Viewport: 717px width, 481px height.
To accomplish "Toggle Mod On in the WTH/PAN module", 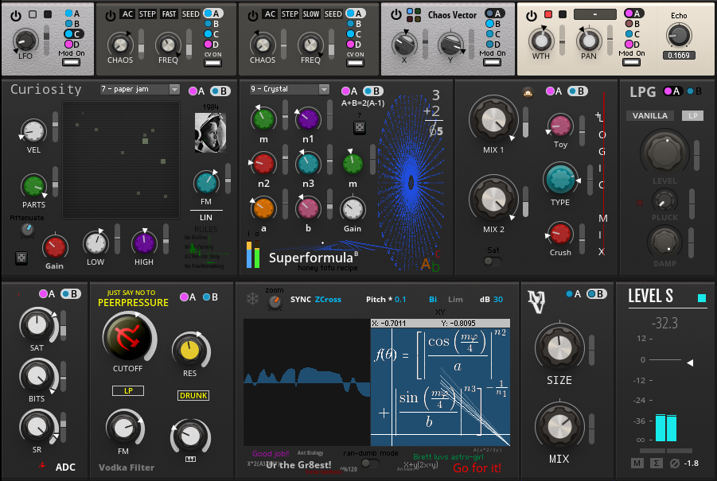I will [x=632, y=62].
